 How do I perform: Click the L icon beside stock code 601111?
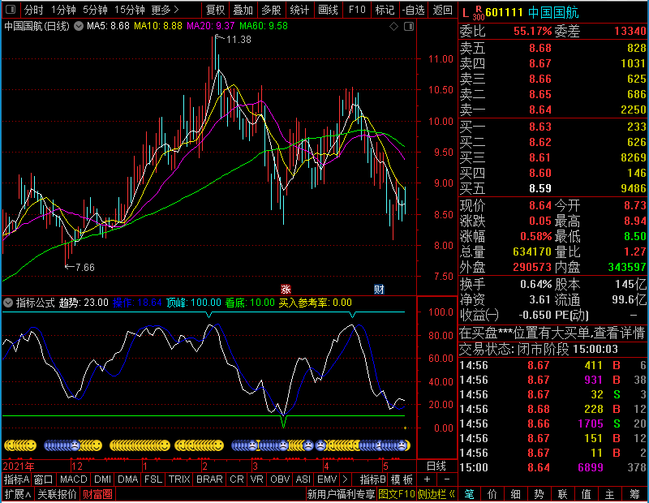click(x=465, y=13)
